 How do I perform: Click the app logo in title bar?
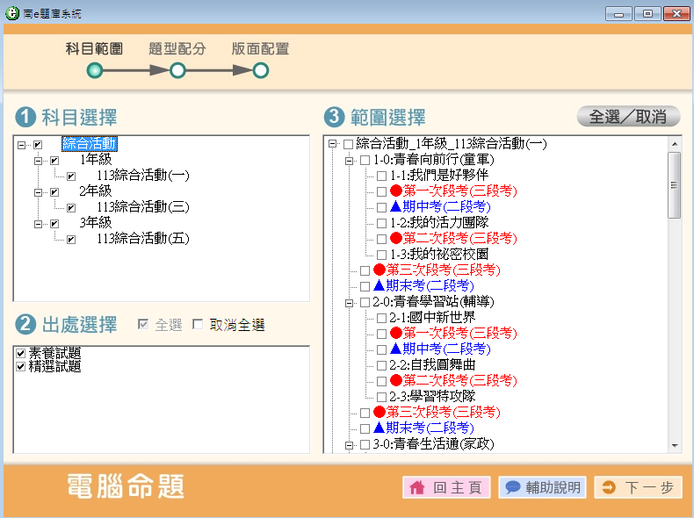pos(12,13)
